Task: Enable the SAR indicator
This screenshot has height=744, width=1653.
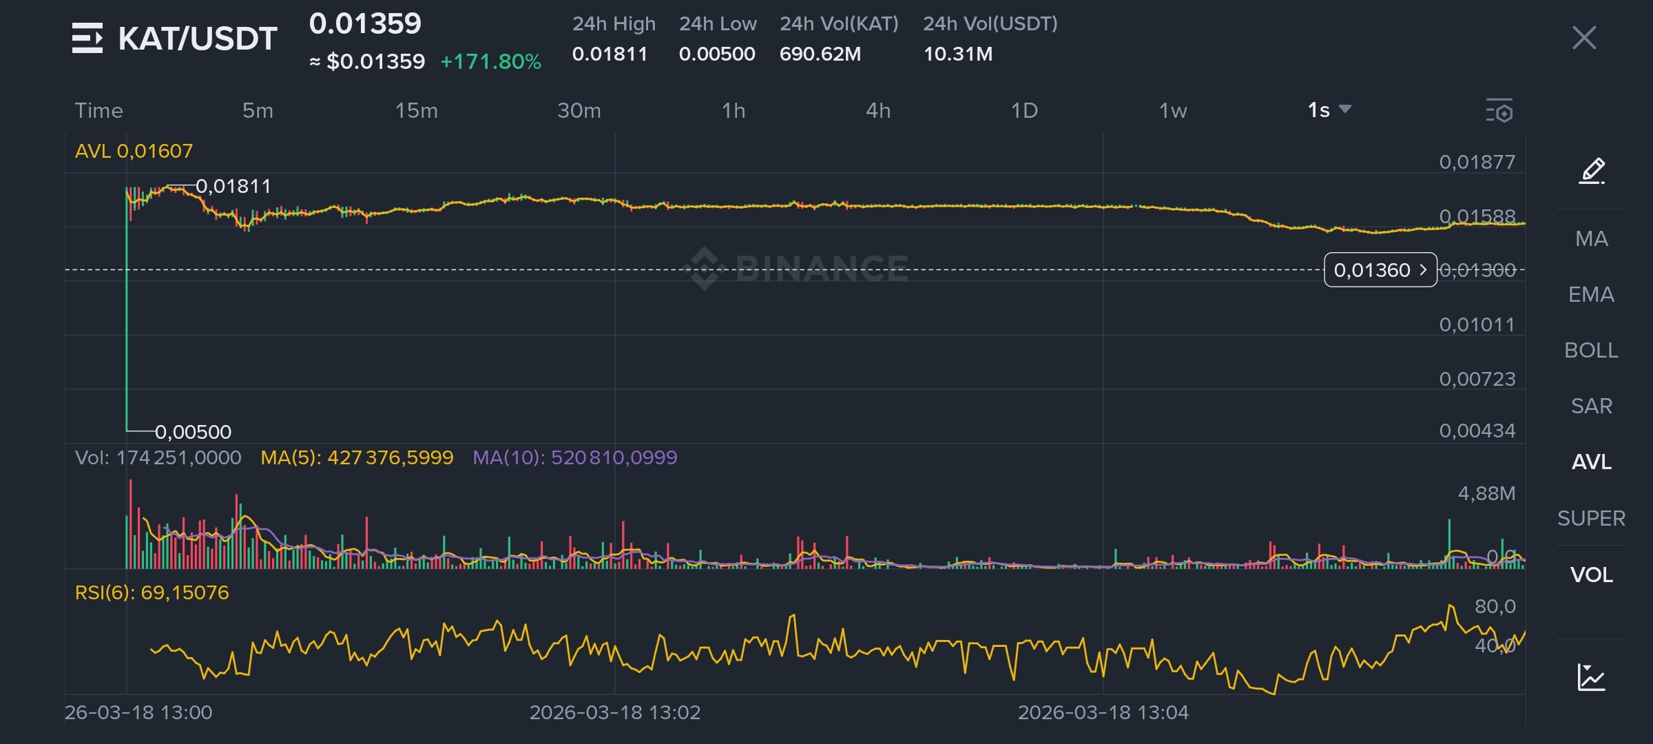Action: (1591, 406)
